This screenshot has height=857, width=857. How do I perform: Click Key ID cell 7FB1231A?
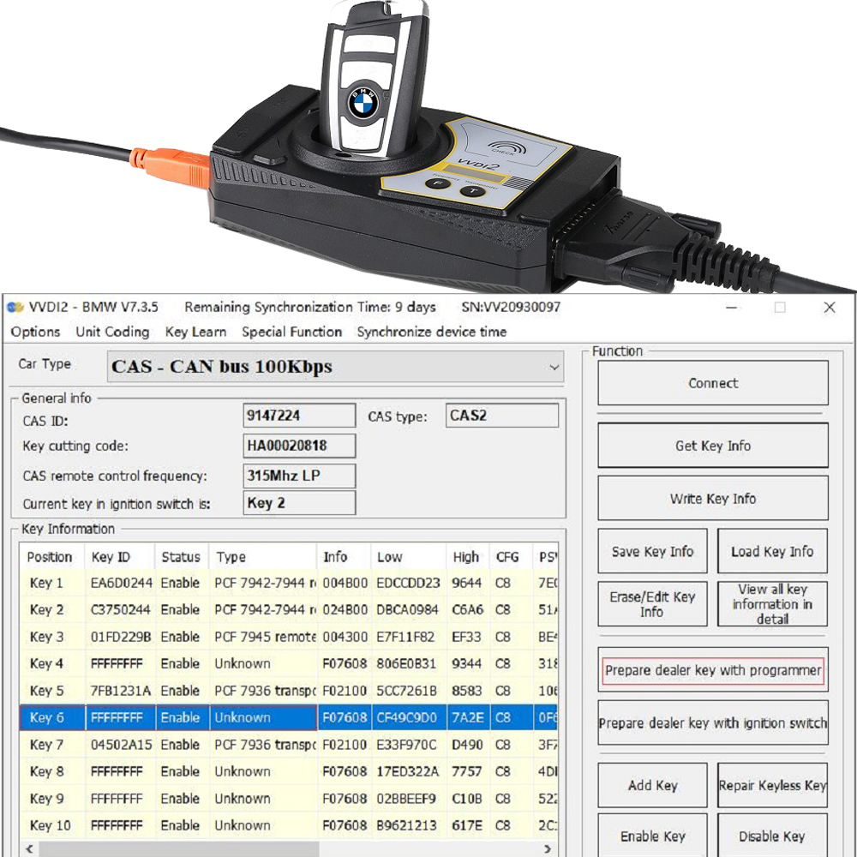121,691
